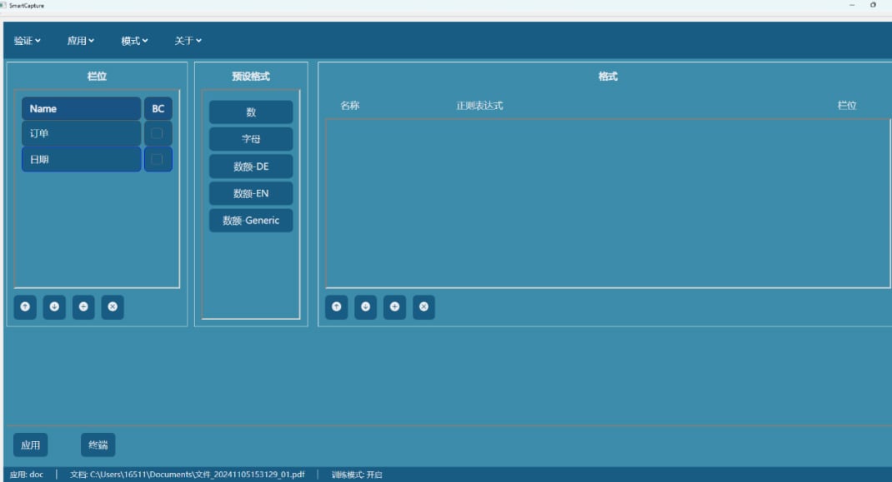Click plus icon below the 格式 table
This screenshot has width=892, height=482.
(x=394, y=307)
